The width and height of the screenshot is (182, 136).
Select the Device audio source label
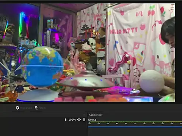pyautogui.click(x=92, y=120)
